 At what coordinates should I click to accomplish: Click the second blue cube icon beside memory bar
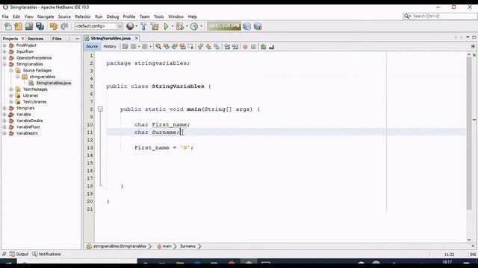(x=258, y=27)
